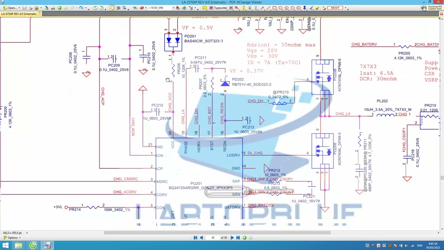This screenshot has width=444, height=250.
Task: Click the OCR page icon
Action: click(x=53, y=8)
